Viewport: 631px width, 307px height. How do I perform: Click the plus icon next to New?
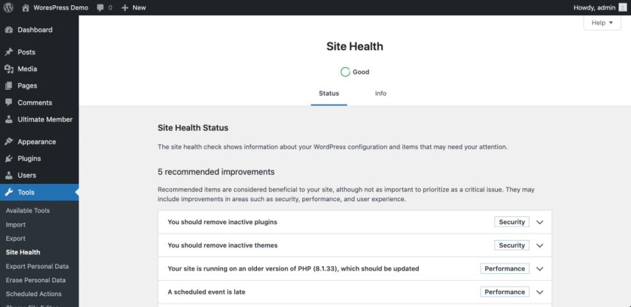coord(125,8)
